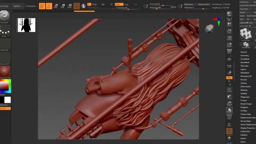Screen dimensions: 256x144
Task: Click the Move view icon
Action: pyautogui.click(x=229, y=96)
